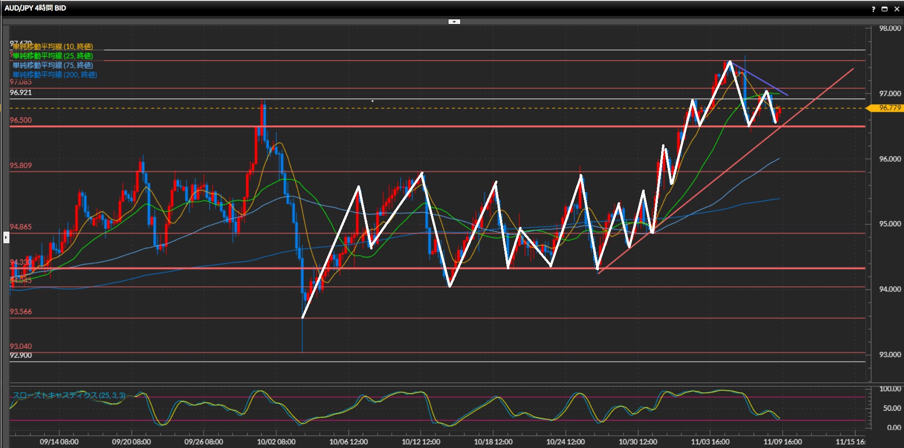Screen dimensions: 904x448
Task: Click the 93.566 horizontal line label
Action: [x=21, y=312]
